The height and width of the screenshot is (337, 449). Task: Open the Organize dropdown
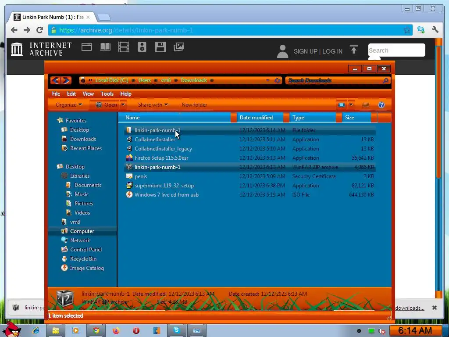69,105
